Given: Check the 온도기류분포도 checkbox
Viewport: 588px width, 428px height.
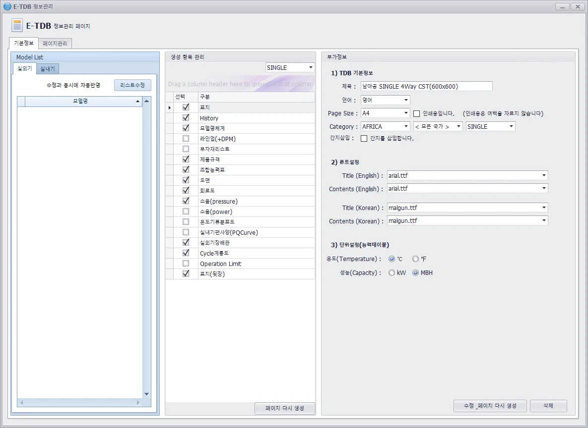Looking at the screenshot, I should click(x=186, y=221).
